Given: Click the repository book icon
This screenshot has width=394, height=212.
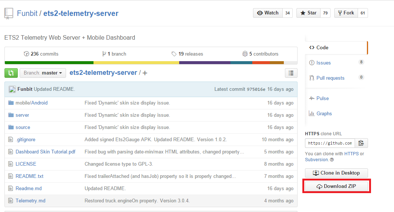Looking at the screenshot, I should tap(9, 14).
